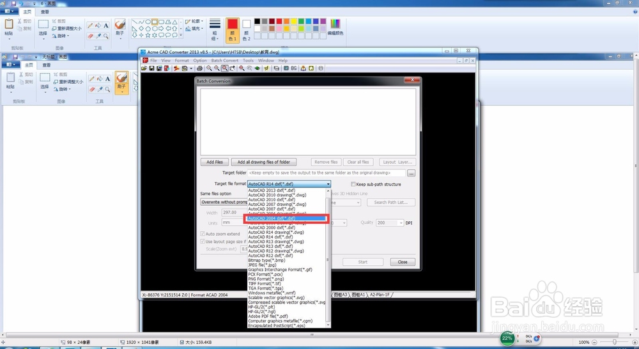Image resolution: width=639 pixels, height=349 pixels.
Task: Select five-point star shape in top Paint window
Action: coord(148,35)
